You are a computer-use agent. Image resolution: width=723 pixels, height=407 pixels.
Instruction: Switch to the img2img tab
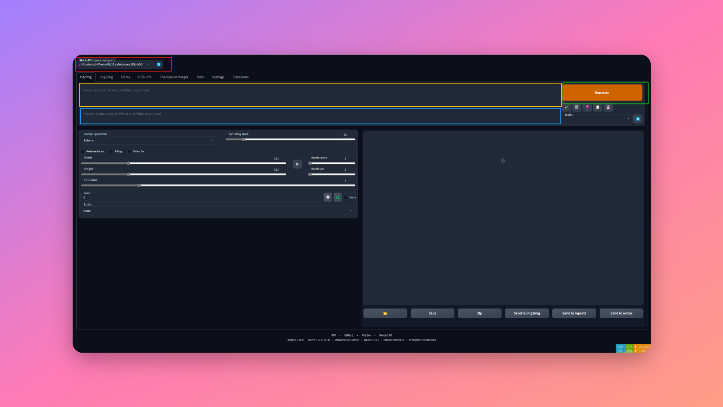106,77
